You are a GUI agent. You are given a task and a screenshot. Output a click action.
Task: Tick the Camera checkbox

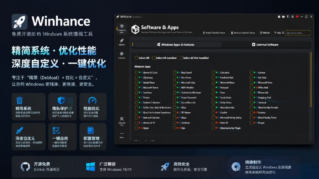[252, 72]
